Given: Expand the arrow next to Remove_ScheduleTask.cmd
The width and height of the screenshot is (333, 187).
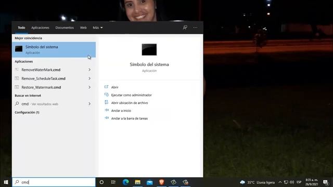Looking at the screenshot, I should [x=89, y=78].
